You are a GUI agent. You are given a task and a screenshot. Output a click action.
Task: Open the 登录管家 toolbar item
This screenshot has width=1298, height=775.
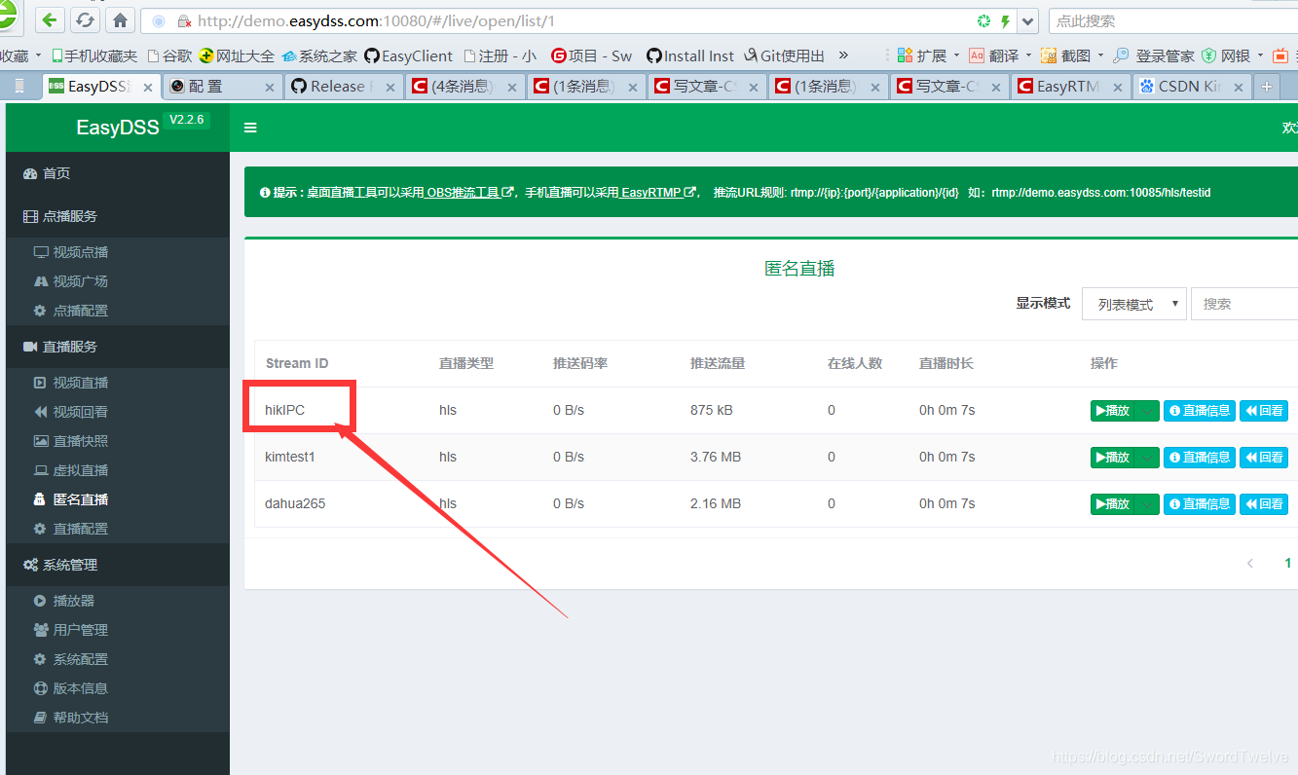tap(1154, 56)
